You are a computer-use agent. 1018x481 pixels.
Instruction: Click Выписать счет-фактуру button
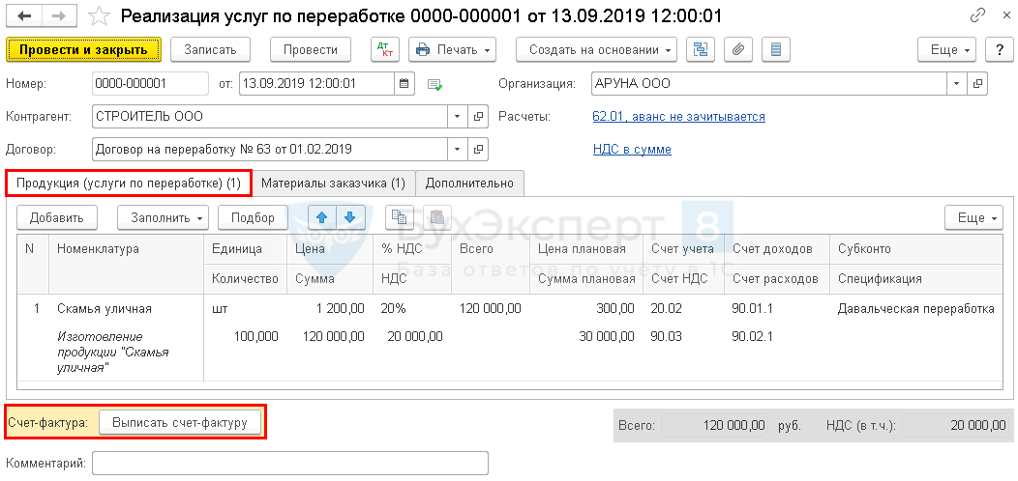coord(180,423)
